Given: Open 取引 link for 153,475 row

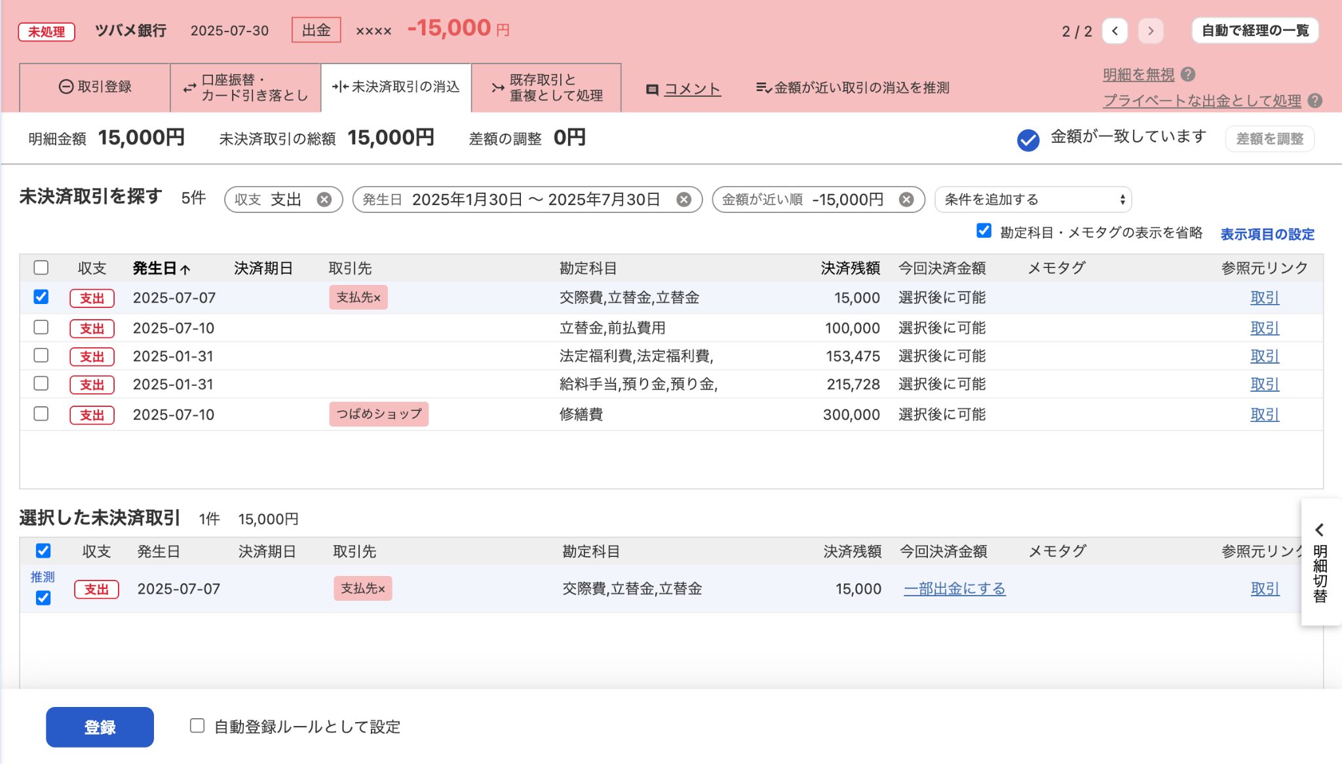Looking at the screenshot, I should click(1265, 356).
